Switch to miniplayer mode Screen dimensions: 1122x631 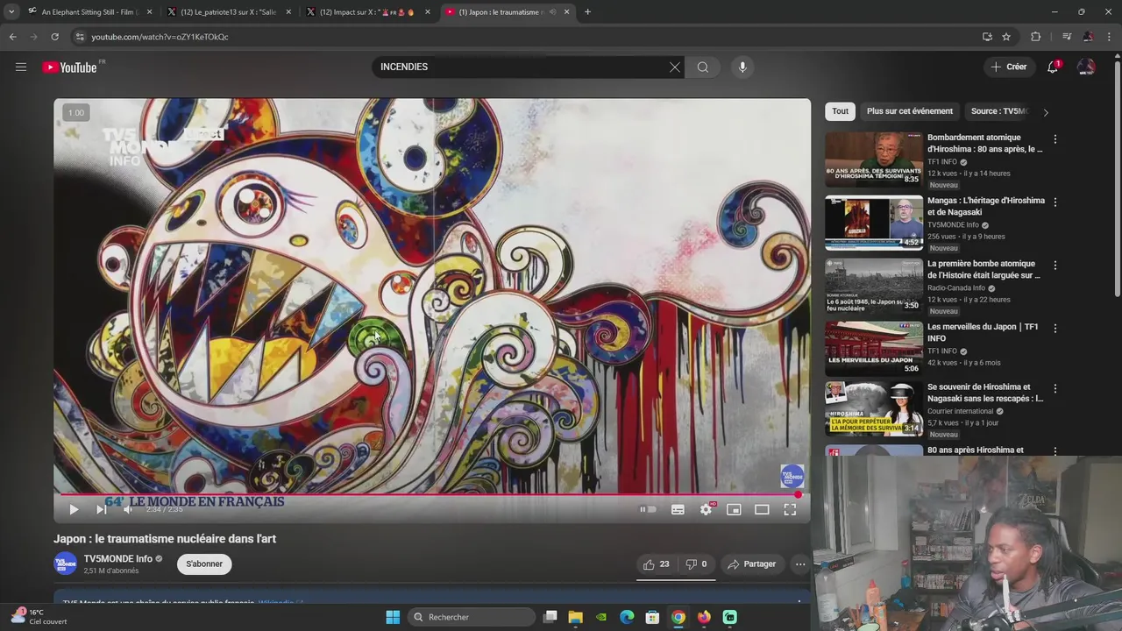tap(734, 509)
